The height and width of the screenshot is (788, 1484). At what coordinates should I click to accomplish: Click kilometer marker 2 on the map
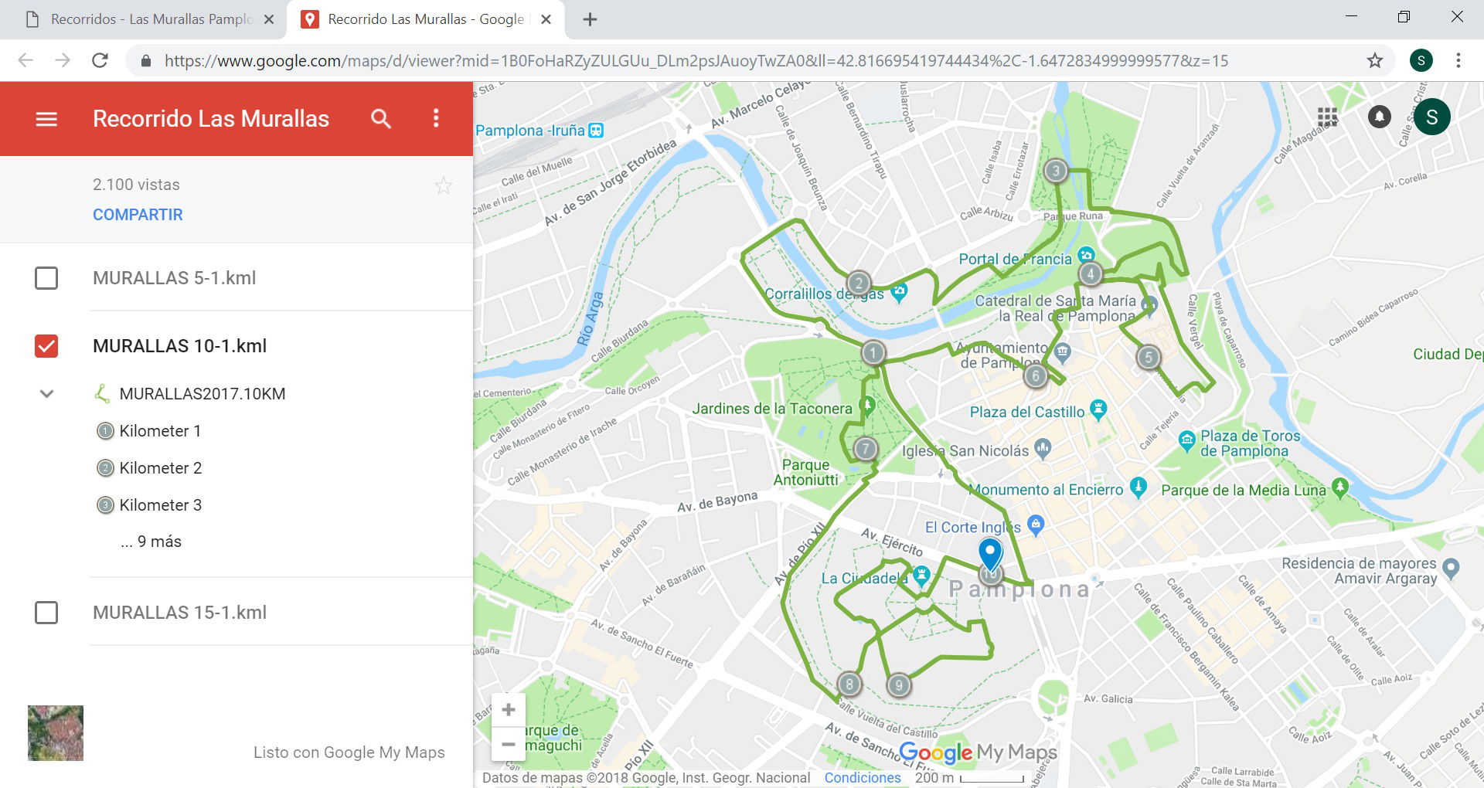859,283
